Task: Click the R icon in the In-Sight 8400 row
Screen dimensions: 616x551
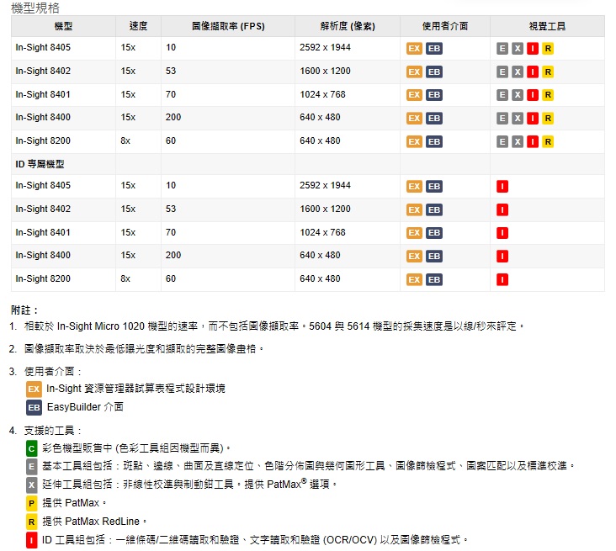Action: [x=548, y=119]
